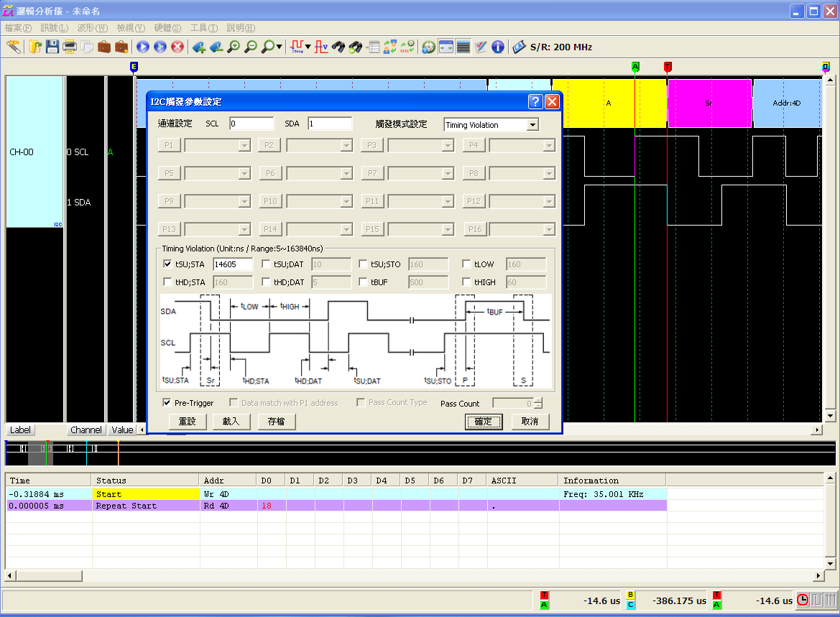This screenshot has height=617, width=840.
Task: Click the blue E marker flag
Action: point(134,67)
